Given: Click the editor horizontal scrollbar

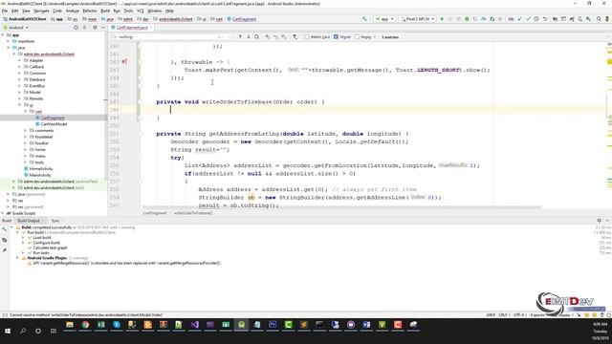Looking at the screenshot, I should click(341, 207).
